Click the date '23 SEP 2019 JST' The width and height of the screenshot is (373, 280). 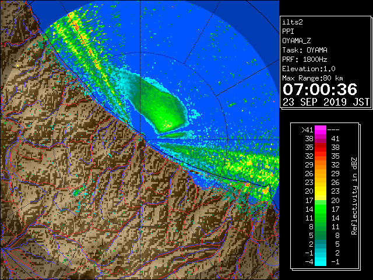(x=326, y=102)
